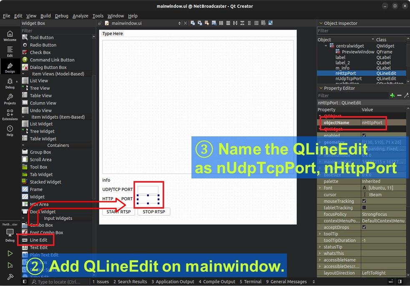Switch to Edit Widgets mode
This screenshot has height=286, width=410.
(x=193, y=23)
